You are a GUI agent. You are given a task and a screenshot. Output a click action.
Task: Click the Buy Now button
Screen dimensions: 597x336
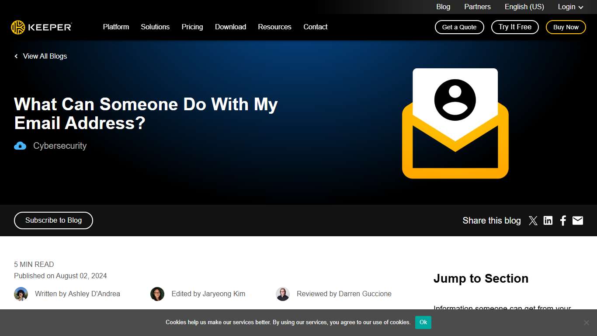566,27
